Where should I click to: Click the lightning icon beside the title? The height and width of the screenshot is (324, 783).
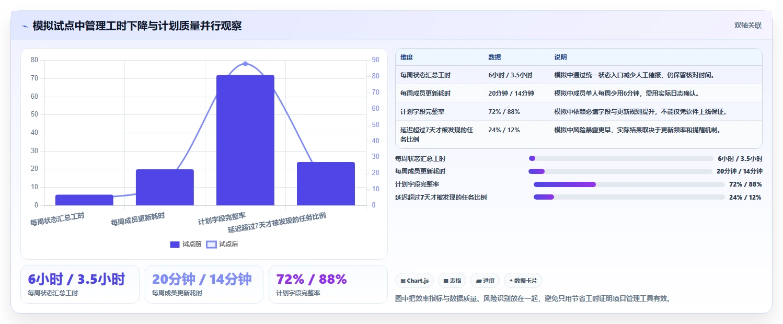pos(25,26)
